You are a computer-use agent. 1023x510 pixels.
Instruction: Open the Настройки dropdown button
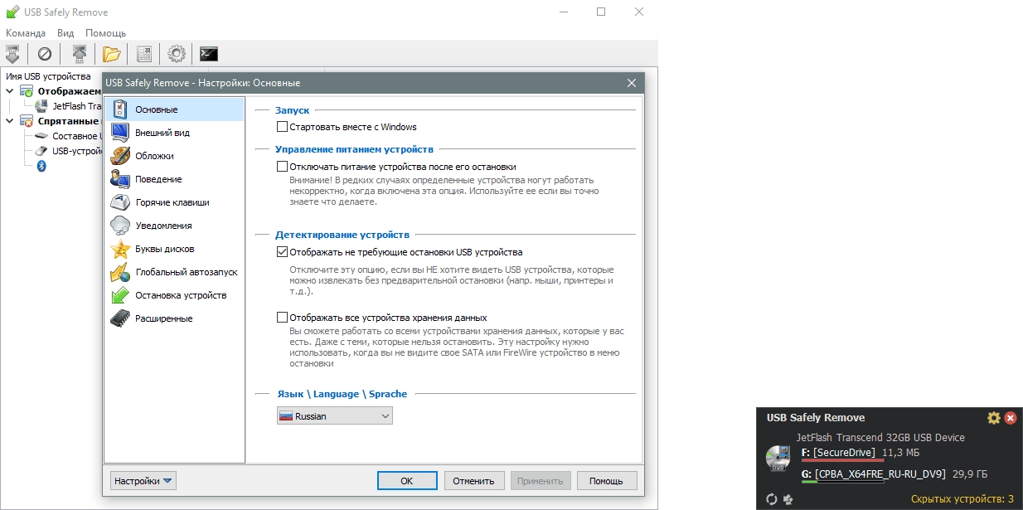pyautogui.click(x=143, y=480)
